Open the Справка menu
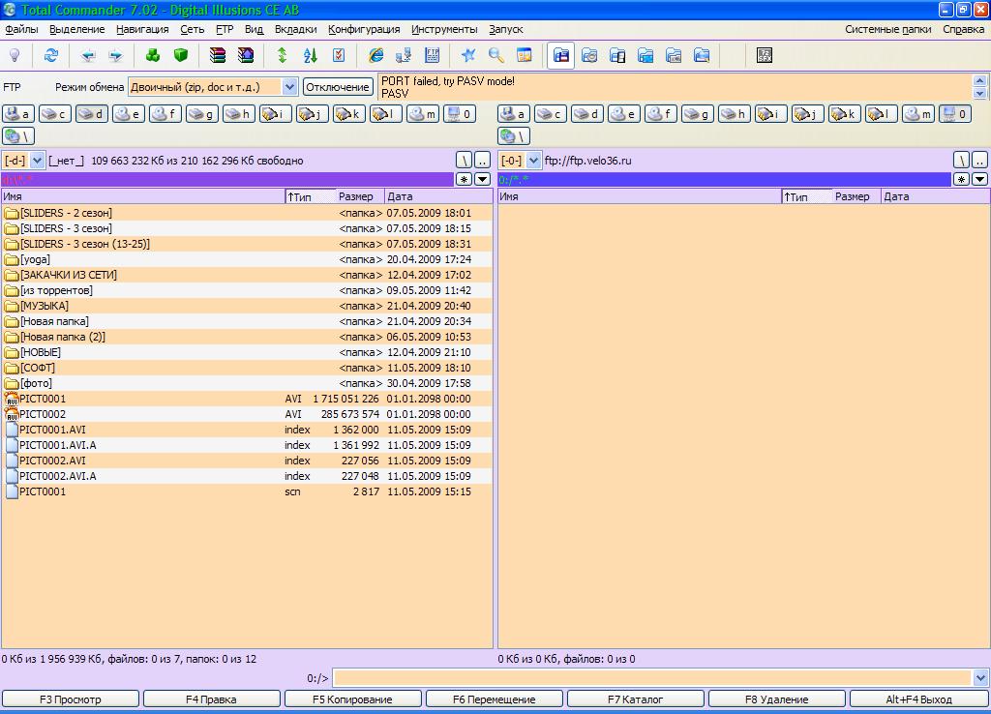 [x=963, y=29]
